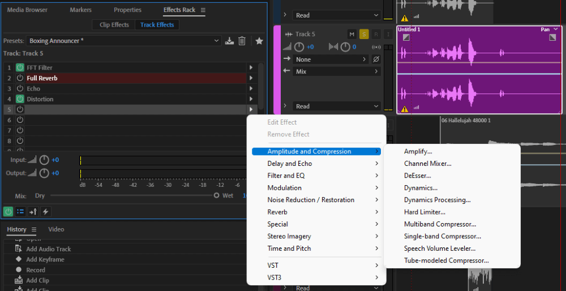Screen dimensions: 566x291
Task: Open the Presets dropdown
Action: tap(124, 41)
